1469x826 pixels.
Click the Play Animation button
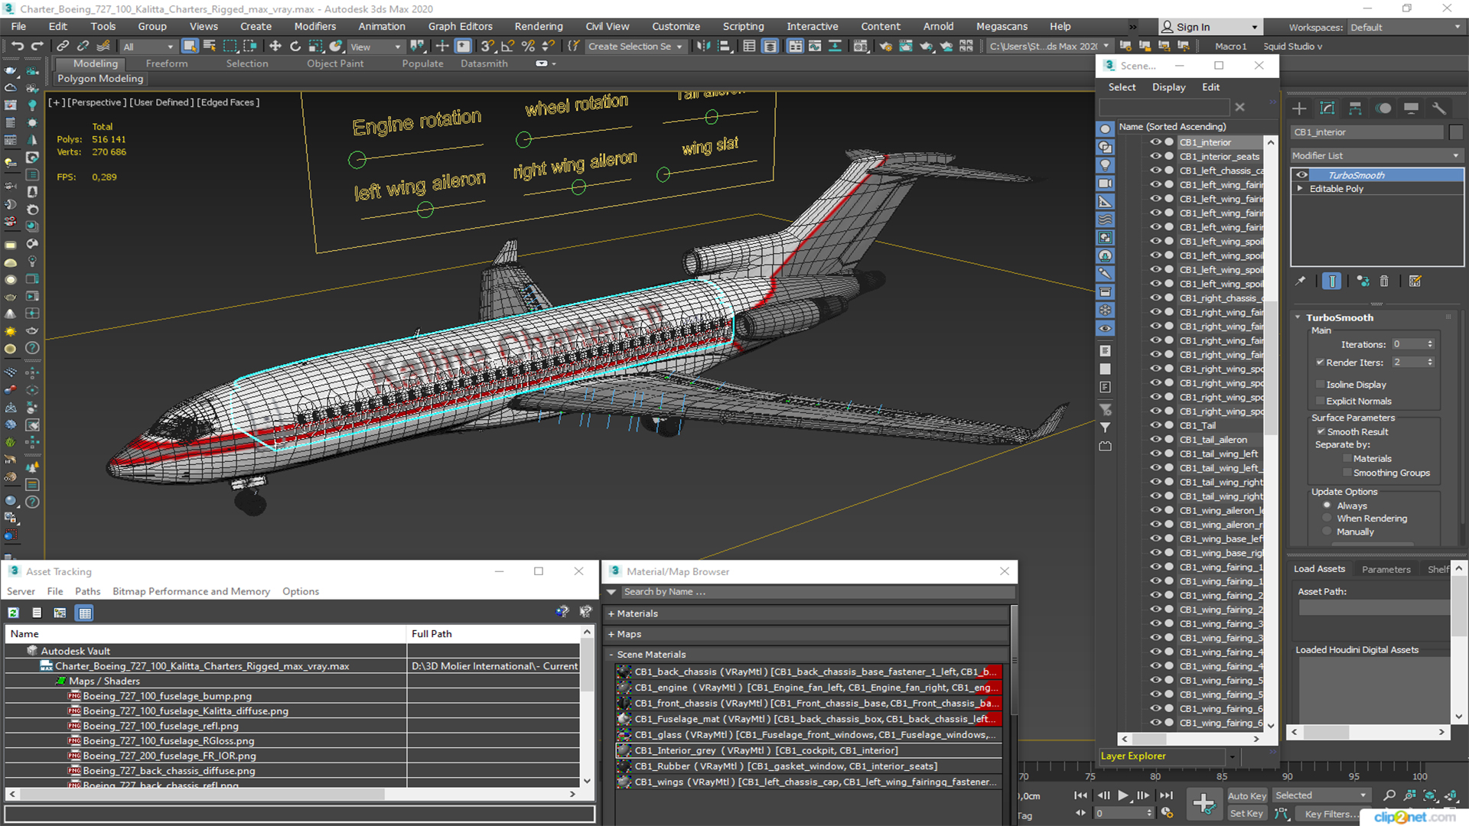[x=1122, y=795]
